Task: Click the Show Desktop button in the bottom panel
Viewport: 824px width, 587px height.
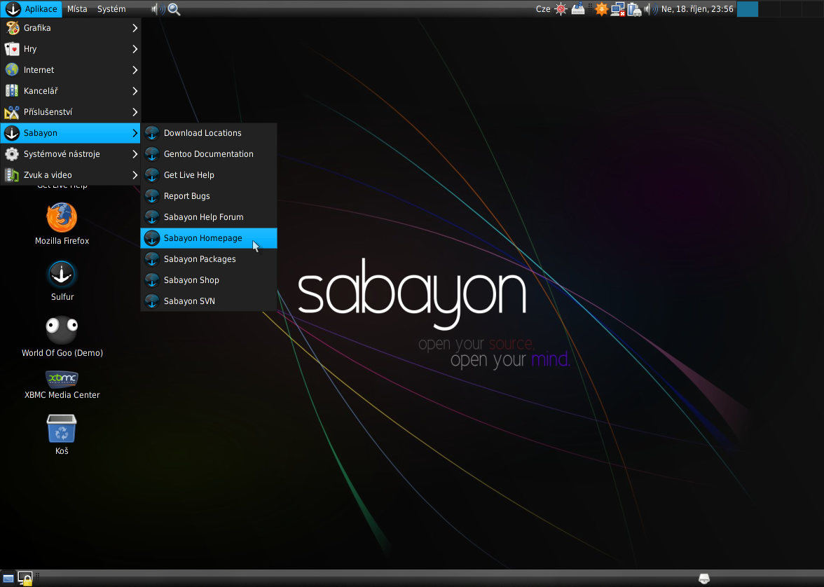Action: (x=8, y=579)
